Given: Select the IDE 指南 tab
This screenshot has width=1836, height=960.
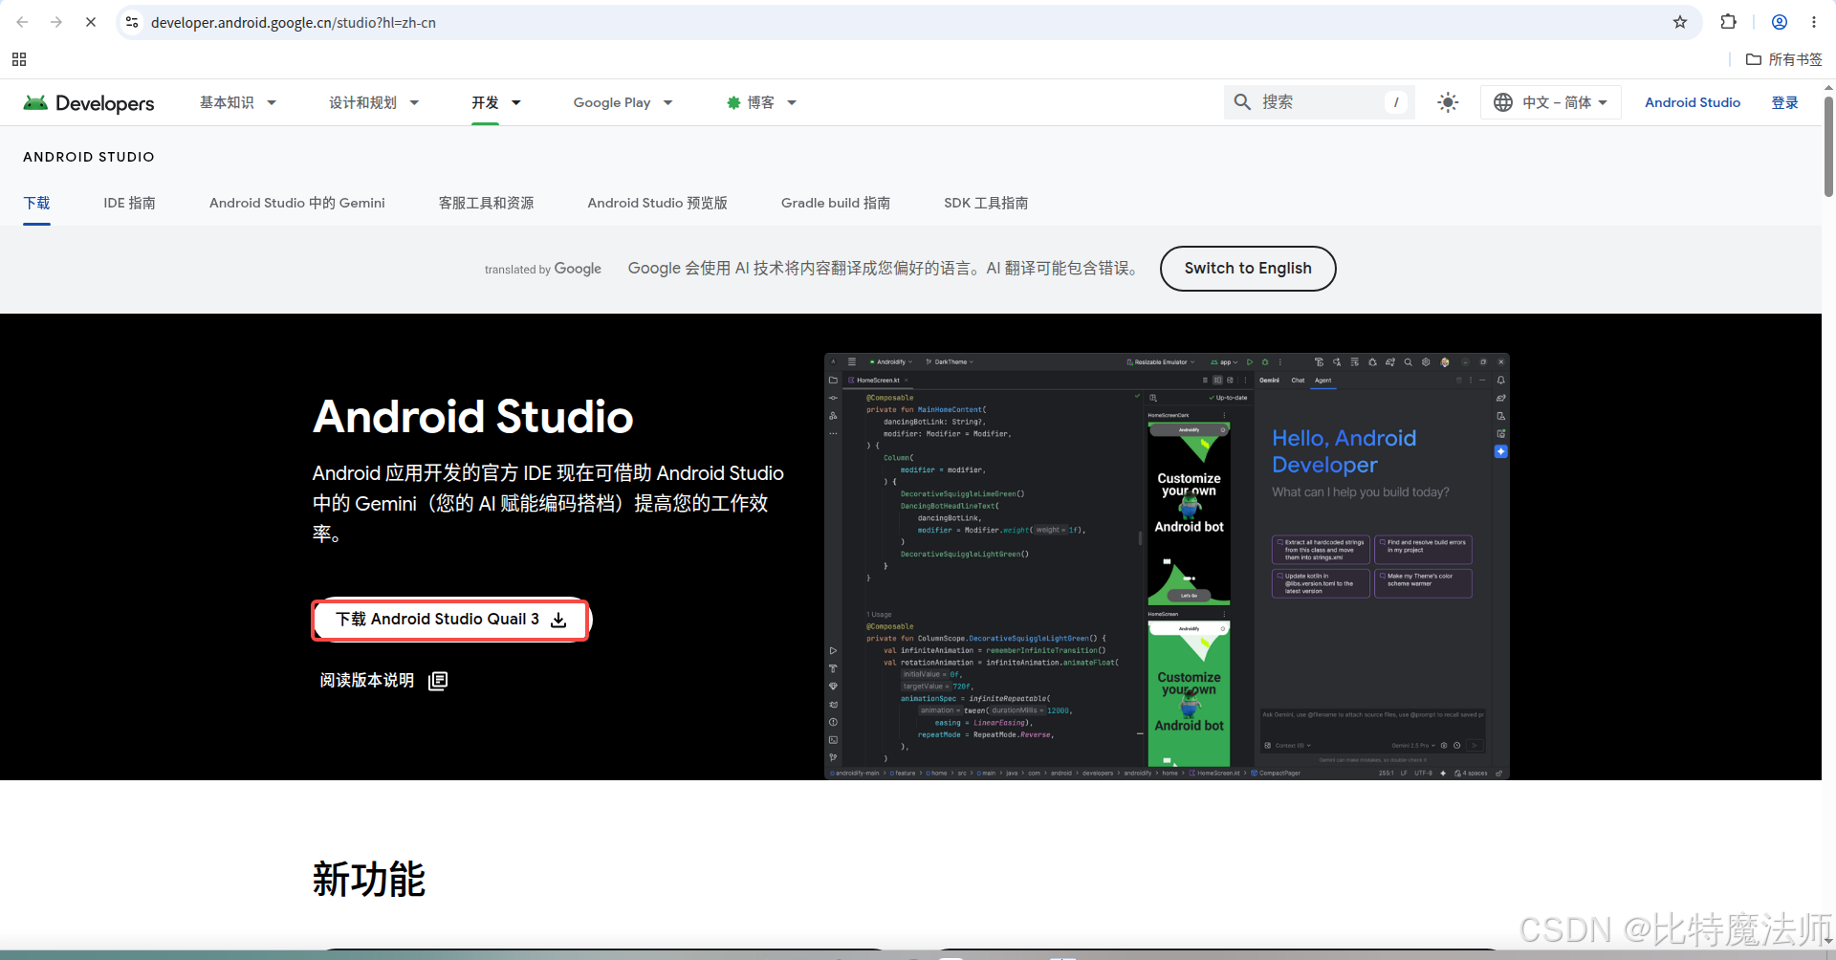Looking at the screenshot, I should (x=130, y=203).
